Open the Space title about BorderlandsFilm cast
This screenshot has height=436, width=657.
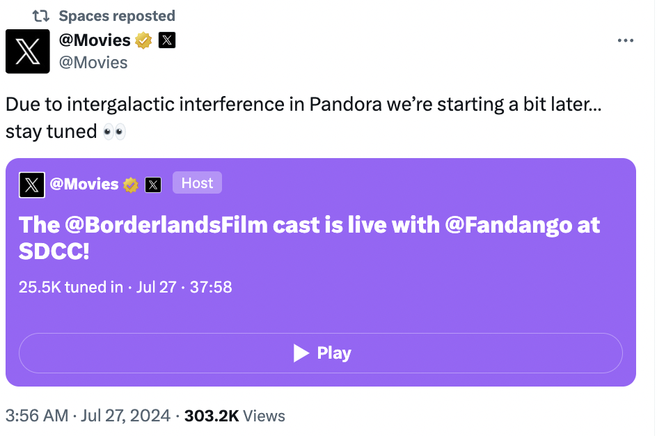click(309, 238)
